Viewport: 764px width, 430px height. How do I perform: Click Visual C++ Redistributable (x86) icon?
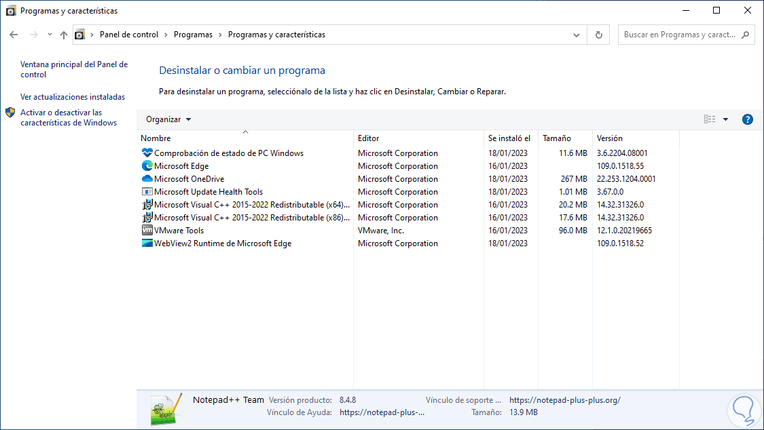(x=147, y=218)
